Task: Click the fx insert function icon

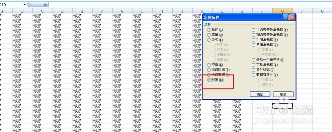Action: click(x=45, y=4)
